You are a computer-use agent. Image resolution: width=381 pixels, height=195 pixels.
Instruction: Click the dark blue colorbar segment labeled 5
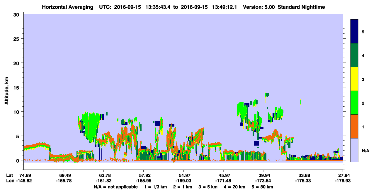pyautogui.click(x=354, y=32)
